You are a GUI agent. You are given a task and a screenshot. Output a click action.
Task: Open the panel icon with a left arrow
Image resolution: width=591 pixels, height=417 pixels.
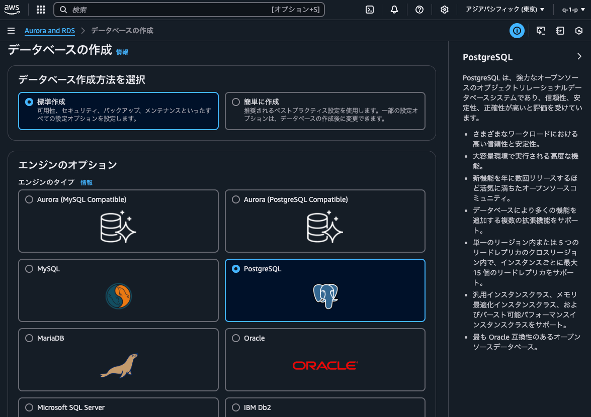point(560,31)
